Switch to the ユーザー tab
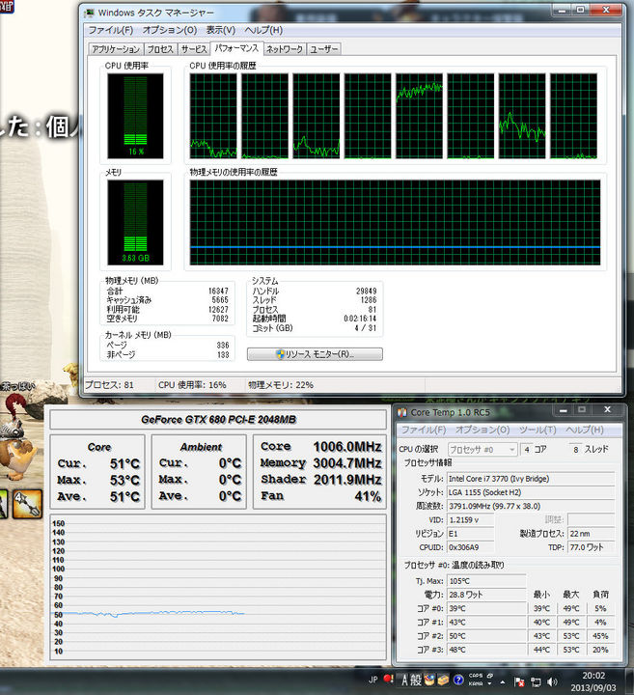The image size is (634, 695). coord(323,49)
